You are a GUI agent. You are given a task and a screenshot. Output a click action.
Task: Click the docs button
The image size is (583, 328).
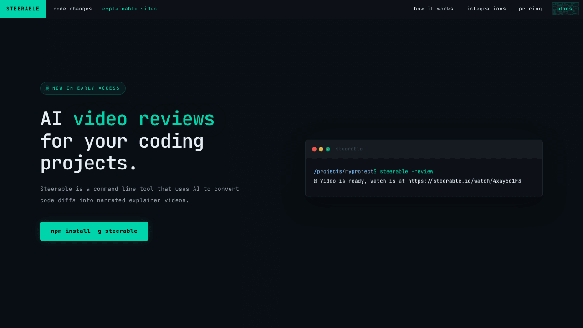coord(566,9)
